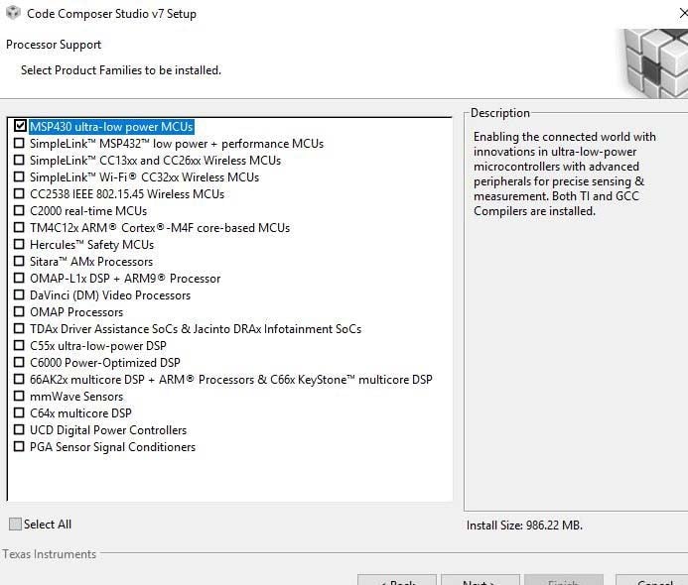The width and height of the screenshot is (688, 585).
Task: Check PGA Sensor Signal Conditioners checkbox
Action: tap(19, 446)
